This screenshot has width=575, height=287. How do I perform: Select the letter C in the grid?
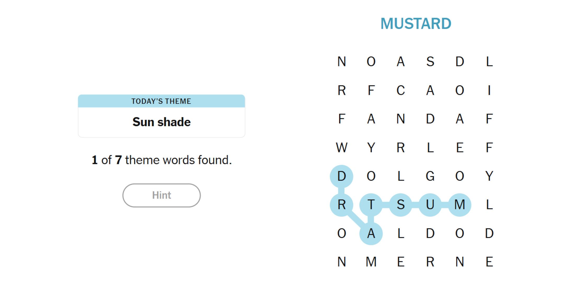pos(401,91)
